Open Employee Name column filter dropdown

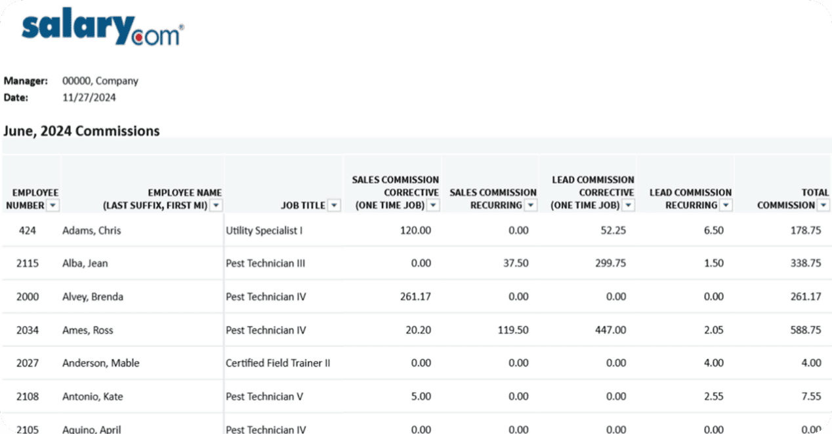pos(216,206)
